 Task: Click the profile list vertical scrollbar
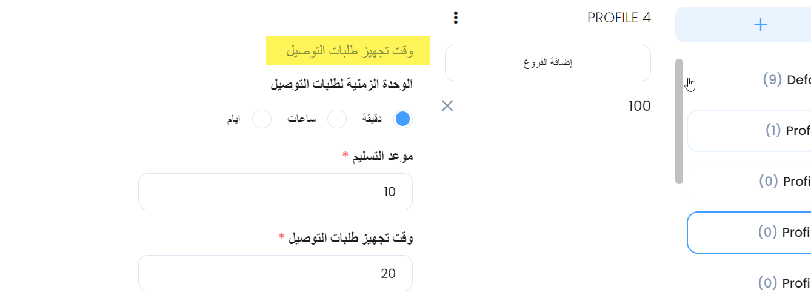click(679, 121)
